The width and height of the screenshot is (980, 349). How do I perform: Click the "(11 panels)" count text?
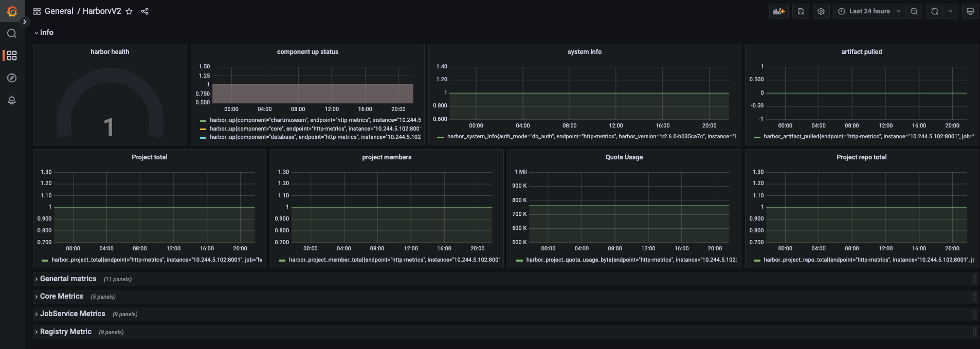[118, 280]
